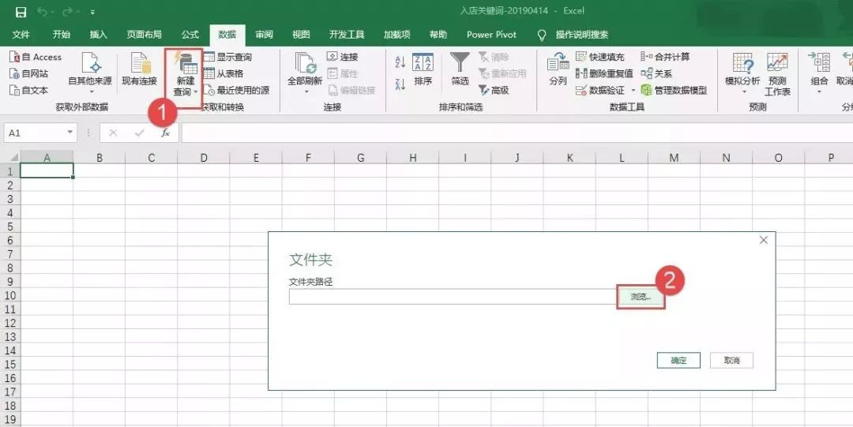Screen dimensions: 853x427
Task: Import data 自 Access
Action: click(36, 57)
